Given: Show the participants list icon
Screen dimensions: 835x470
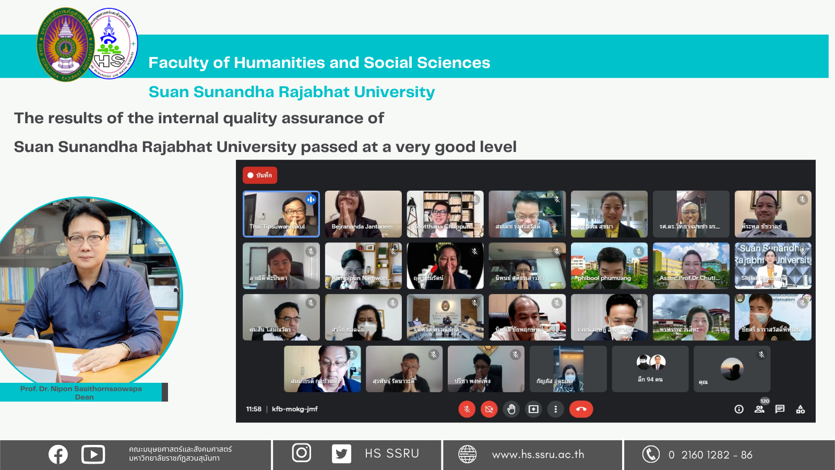Looking at the screenshot, I should [x=759, y=409].
